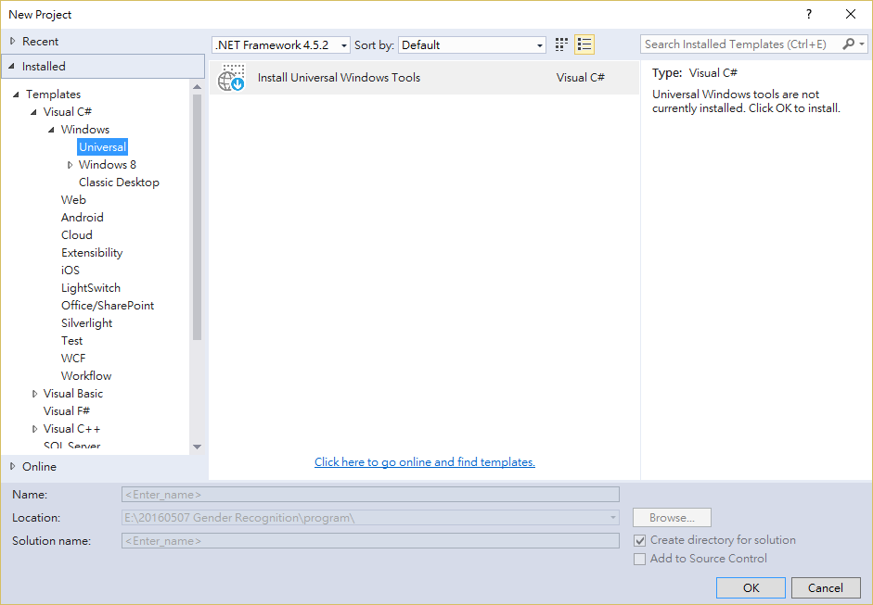Click the Windows 8 label

[108, 165]
